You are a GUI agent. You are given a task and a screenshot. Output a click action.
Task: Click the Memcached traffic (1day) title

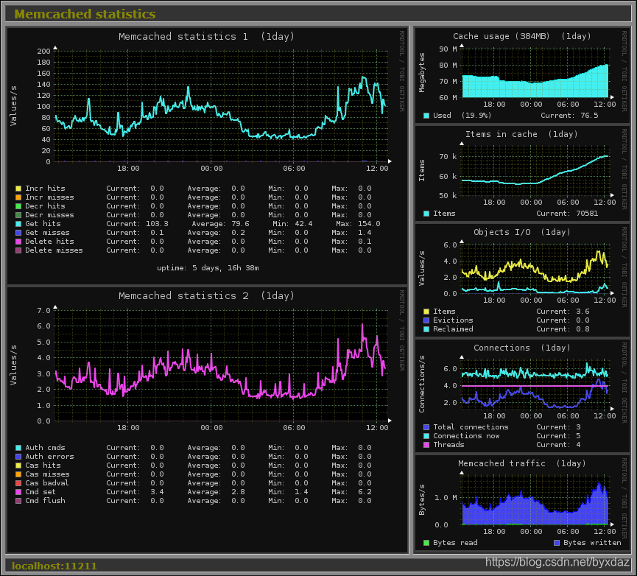pyautogui.click(x=522, y=463)
